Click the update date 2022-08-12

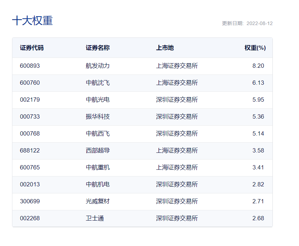(259, 23)
